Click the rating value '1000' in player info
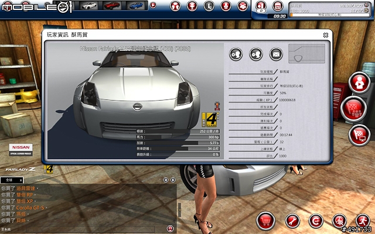375x234 pixels. coord(282,156)
